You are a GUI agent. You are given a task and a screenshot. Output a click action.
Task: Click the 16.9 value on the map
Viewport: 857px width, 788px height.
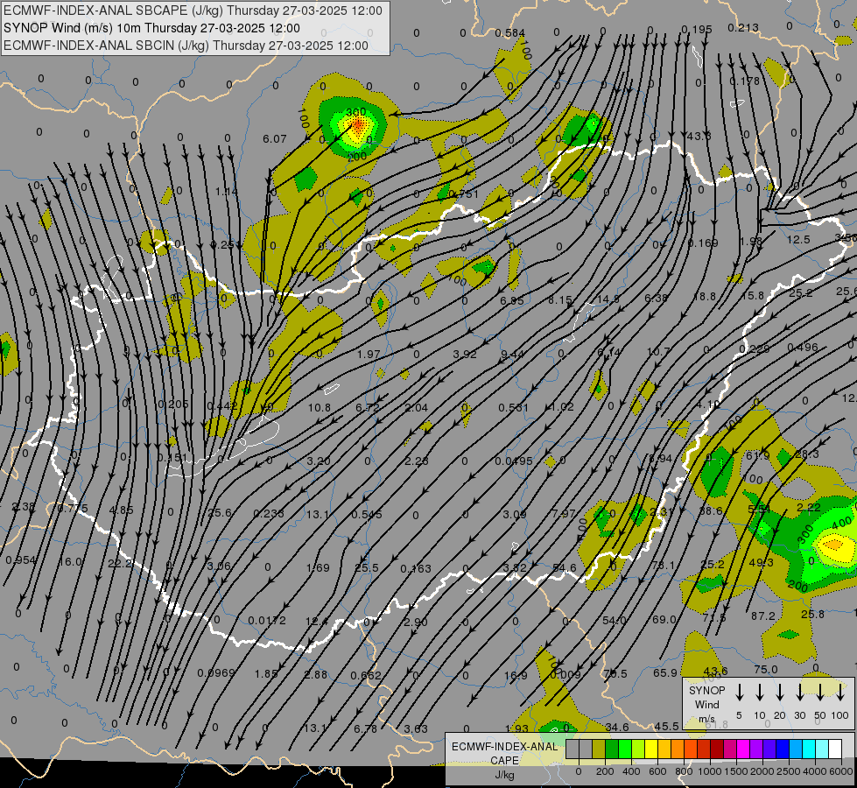(x=516, y=676)
